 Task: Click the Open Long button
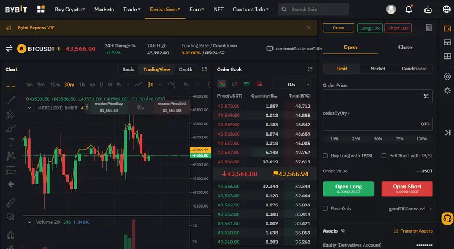coord(348,188)
